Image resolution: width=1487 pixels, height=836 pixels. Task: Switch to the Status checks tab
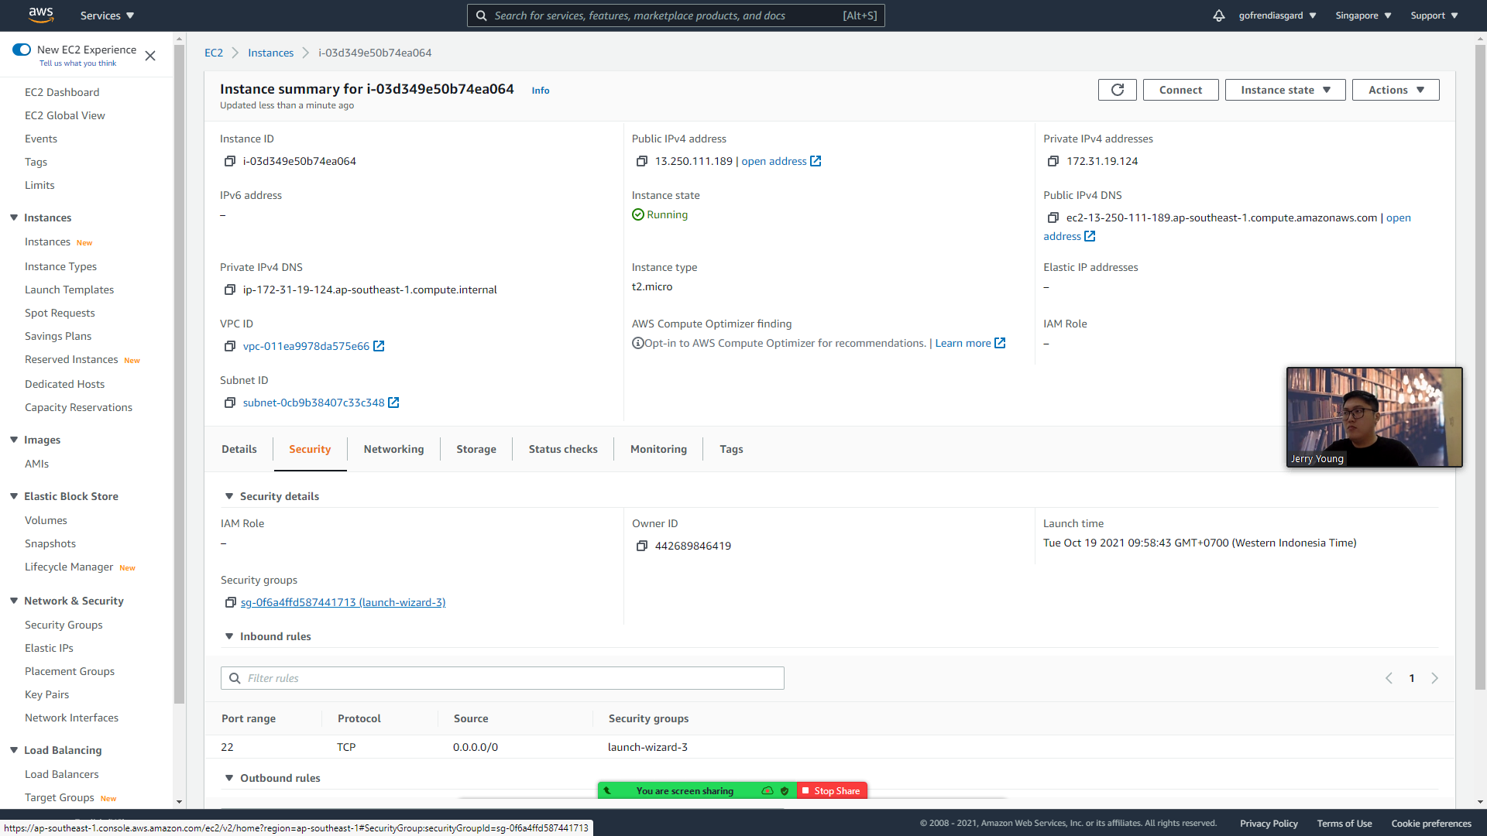click(563, 449)
